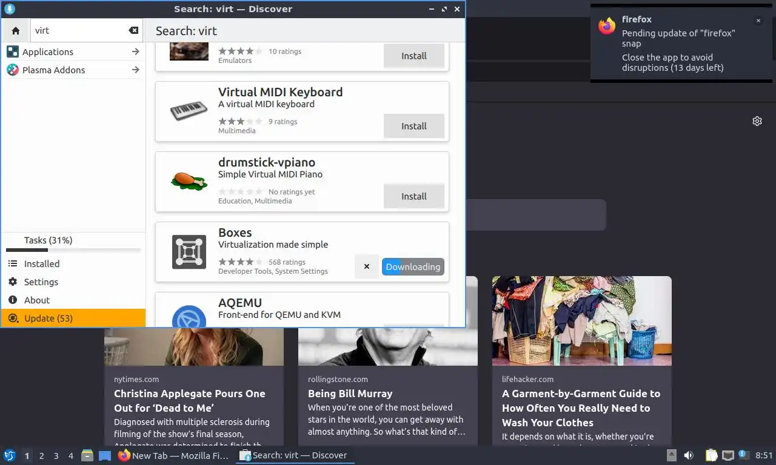Click the Boxes star rating
This screenshot has height=465, width=776.
[x=241, y=262]
